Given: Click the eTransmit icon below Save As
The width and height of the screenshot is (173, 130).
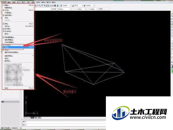Looking at the screenshot, I should (x=3, y=29).
